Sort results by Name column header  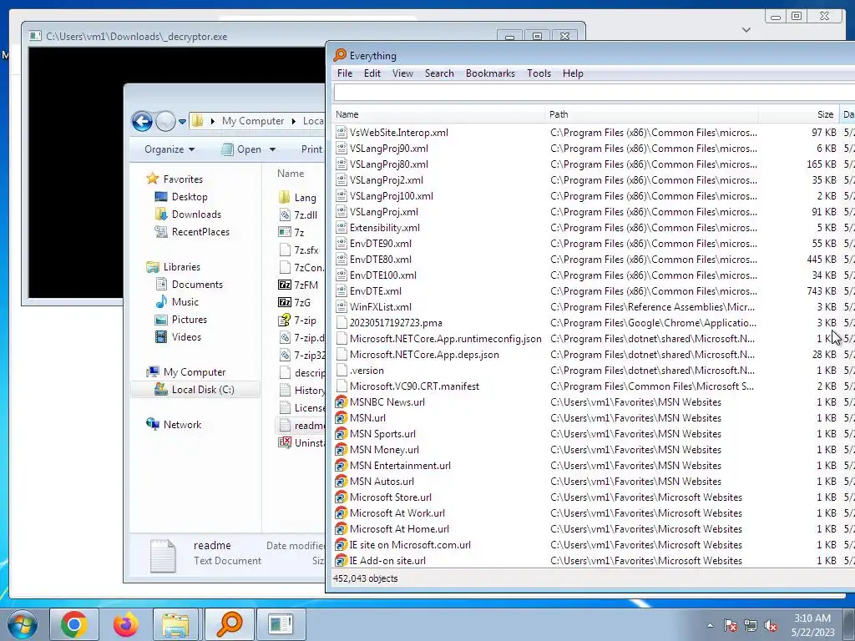(x=438, y=114)
